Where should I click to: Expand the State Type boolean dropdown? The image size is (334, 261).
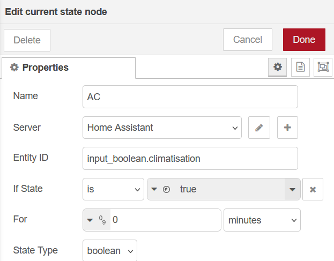coord(110,251)
